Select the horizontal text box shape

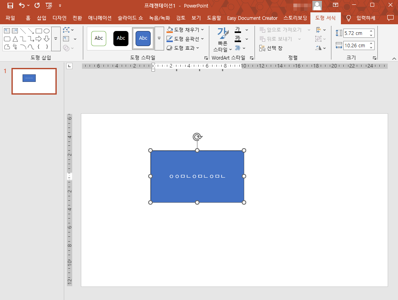pos(7,31)
